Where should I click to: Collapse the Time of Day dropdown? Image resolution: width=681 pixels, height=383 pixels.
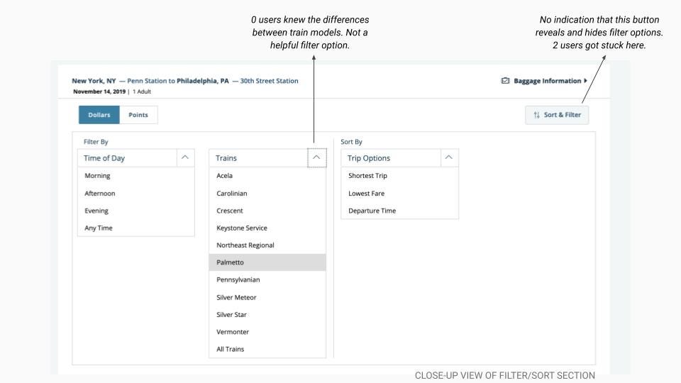coord(185,157)
